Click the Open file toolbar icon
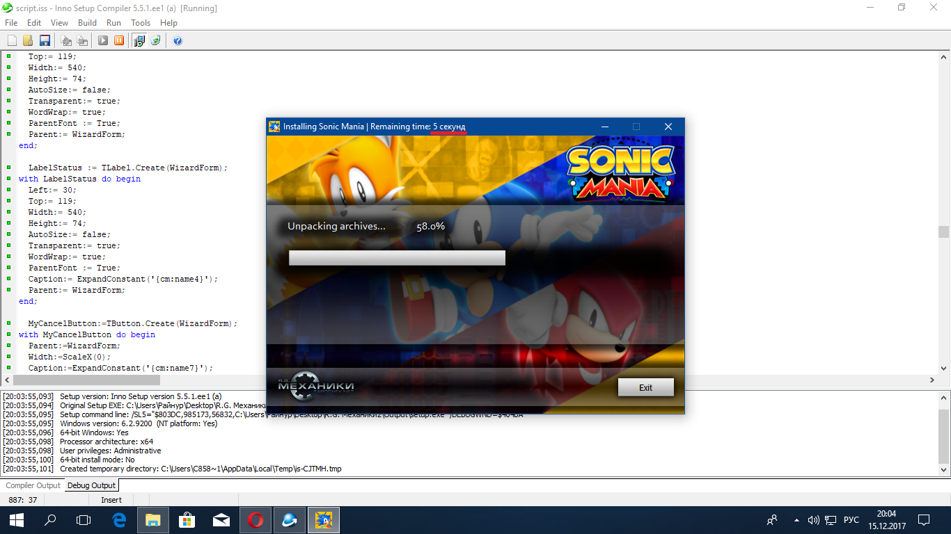The image size is (951, 534). pyautogui.click(x=28, y=40)
